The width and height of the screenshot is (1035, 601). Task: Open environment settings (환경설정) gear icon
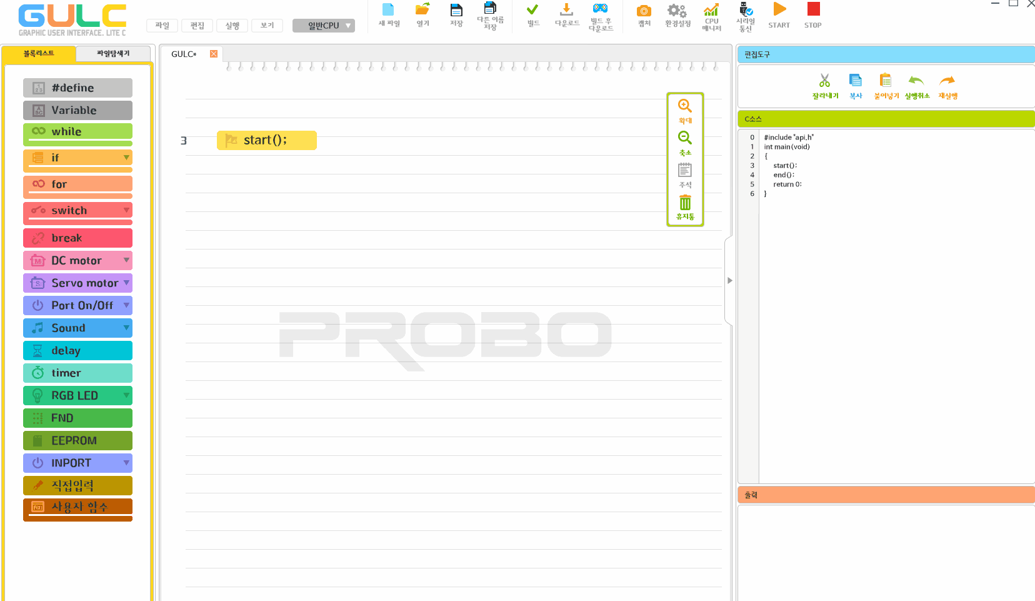click(677, 16)
